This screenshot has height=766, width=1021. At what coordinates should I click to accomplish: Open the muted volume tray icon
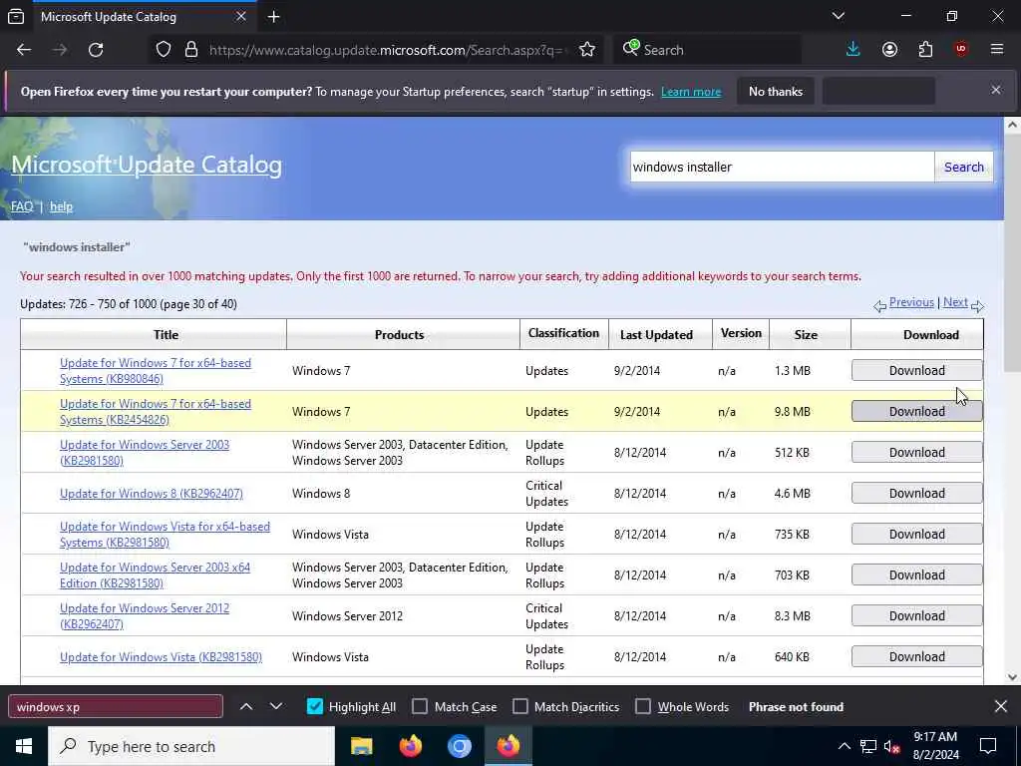(892, 746)
